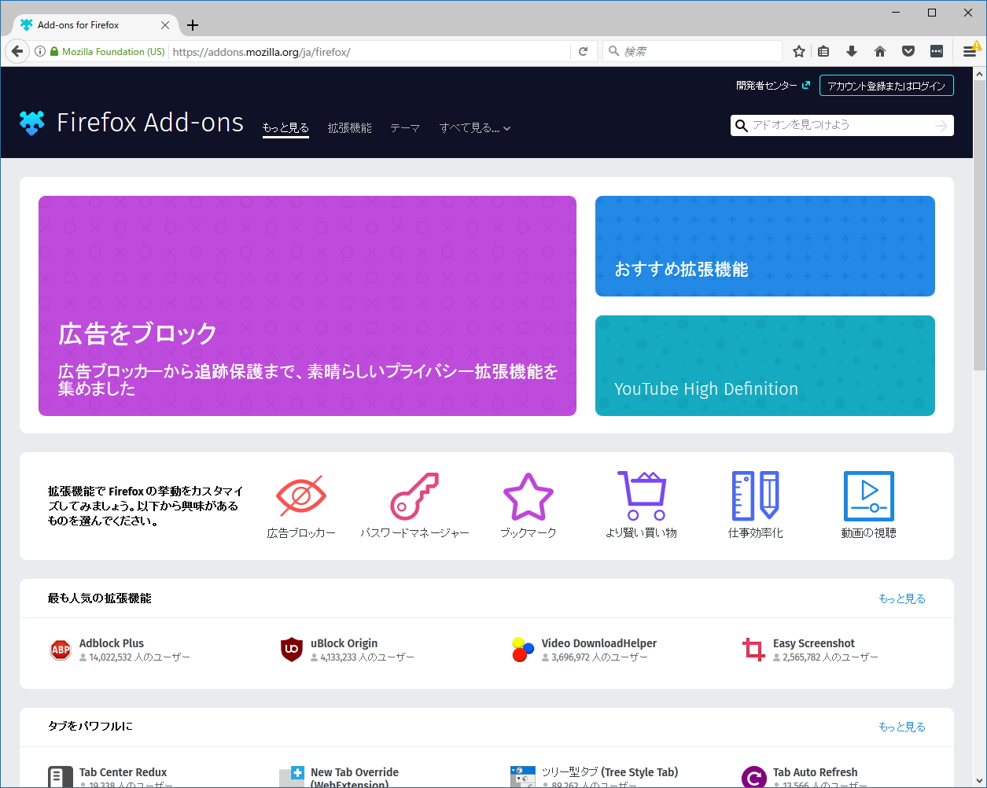The width and height of the screenshot is (987, 788).
Task: Open the 動画の視聴 video playback icon
Action: [x=867, y=495]
